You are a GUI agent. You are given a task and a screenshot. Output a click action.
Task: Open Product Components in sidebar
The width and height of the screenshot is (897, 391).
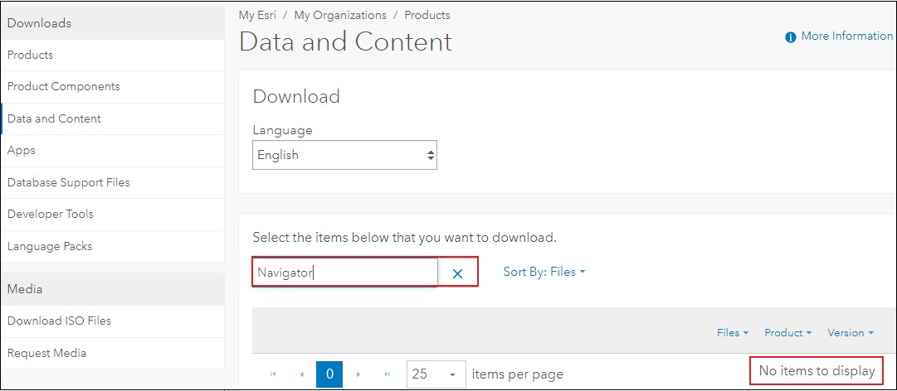pos(112,87)
